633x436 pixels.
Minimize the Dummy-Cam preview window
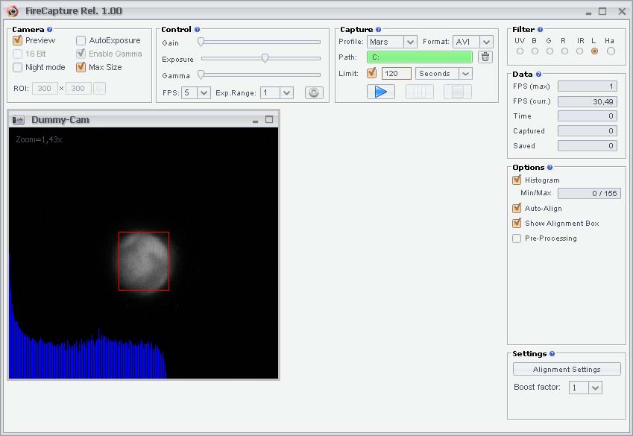coord(255,121)
